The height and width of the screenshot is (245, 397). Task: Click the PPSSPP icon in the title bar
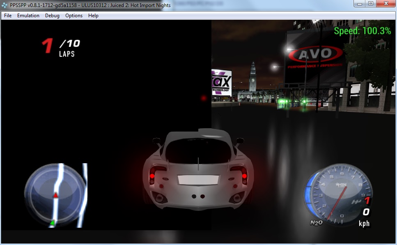coord(4,5)
